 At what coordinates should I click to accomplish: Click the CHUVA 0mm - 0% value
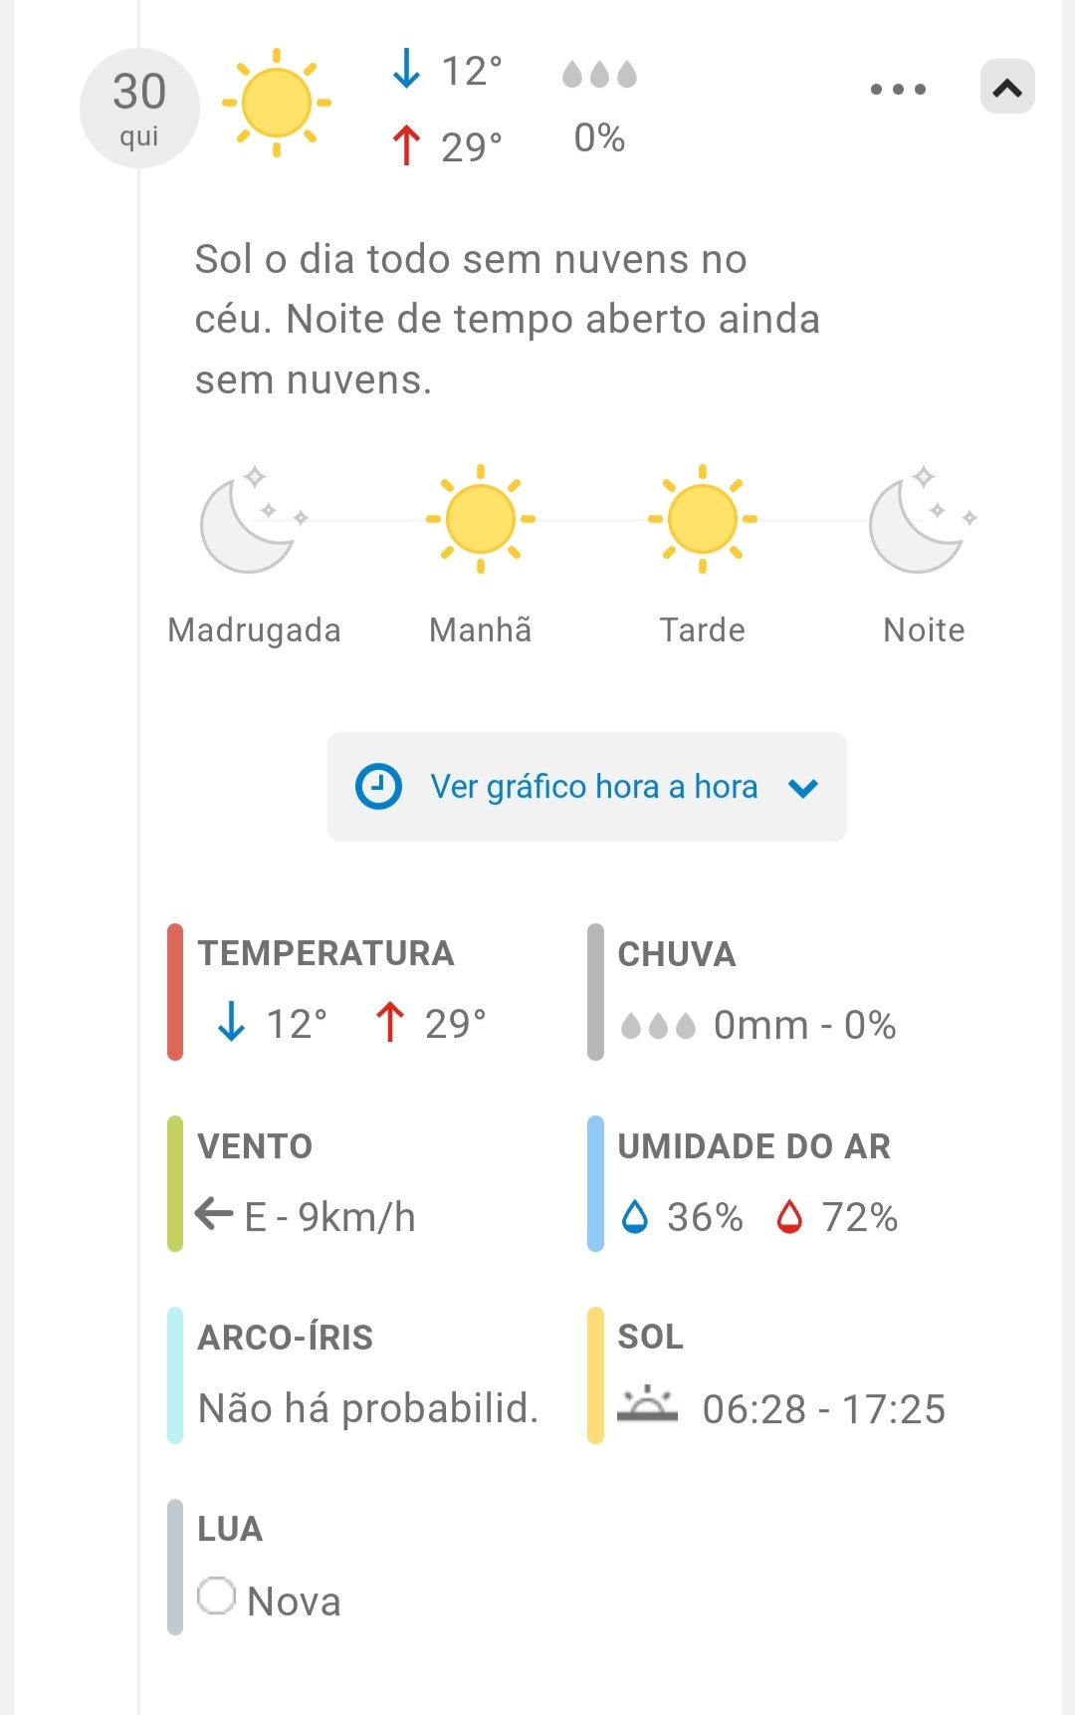[804, 1025]
